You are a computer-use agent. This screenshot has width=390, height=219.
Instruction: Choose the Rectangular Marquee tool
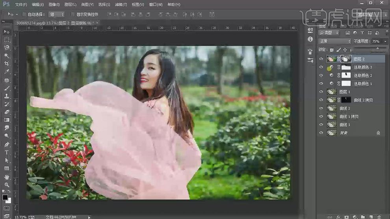[7, 40]
